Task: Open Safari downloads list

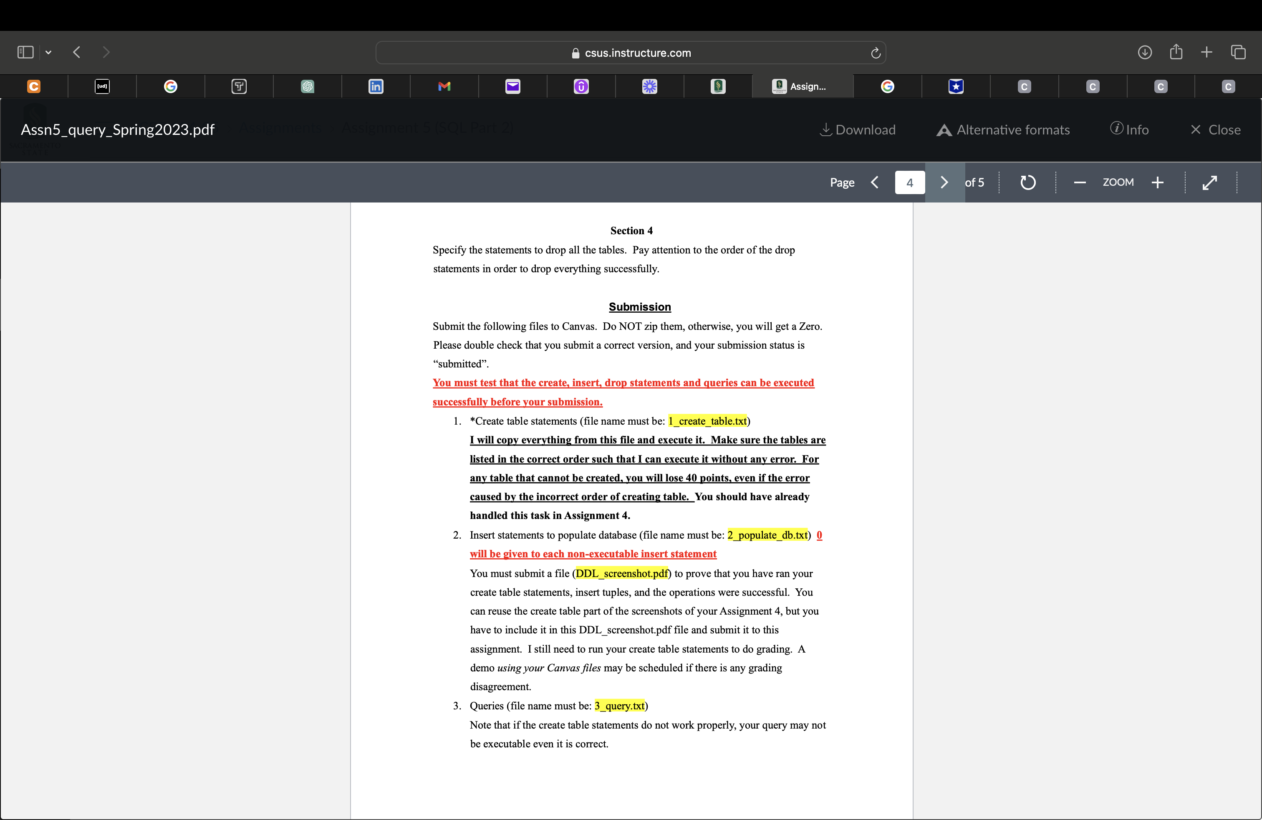Action: pos(1145,52)
